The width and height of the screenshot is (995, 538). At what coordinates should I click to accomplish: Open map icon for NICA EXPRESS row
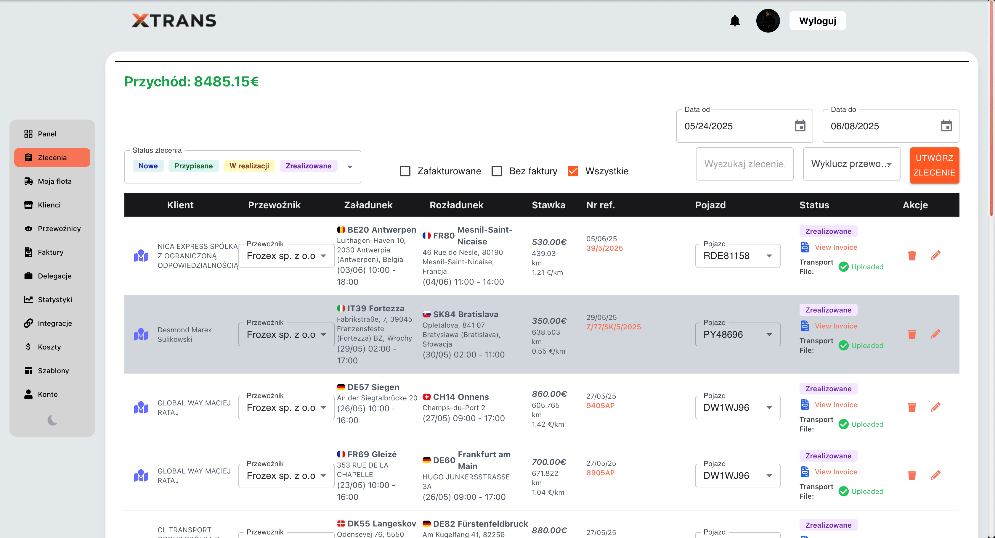click(x=141, y=256)
